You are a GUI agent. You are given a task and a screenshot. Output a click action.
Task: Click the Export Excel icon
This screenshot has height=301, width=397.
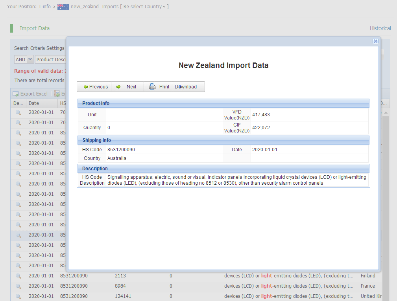coord(16,94)
